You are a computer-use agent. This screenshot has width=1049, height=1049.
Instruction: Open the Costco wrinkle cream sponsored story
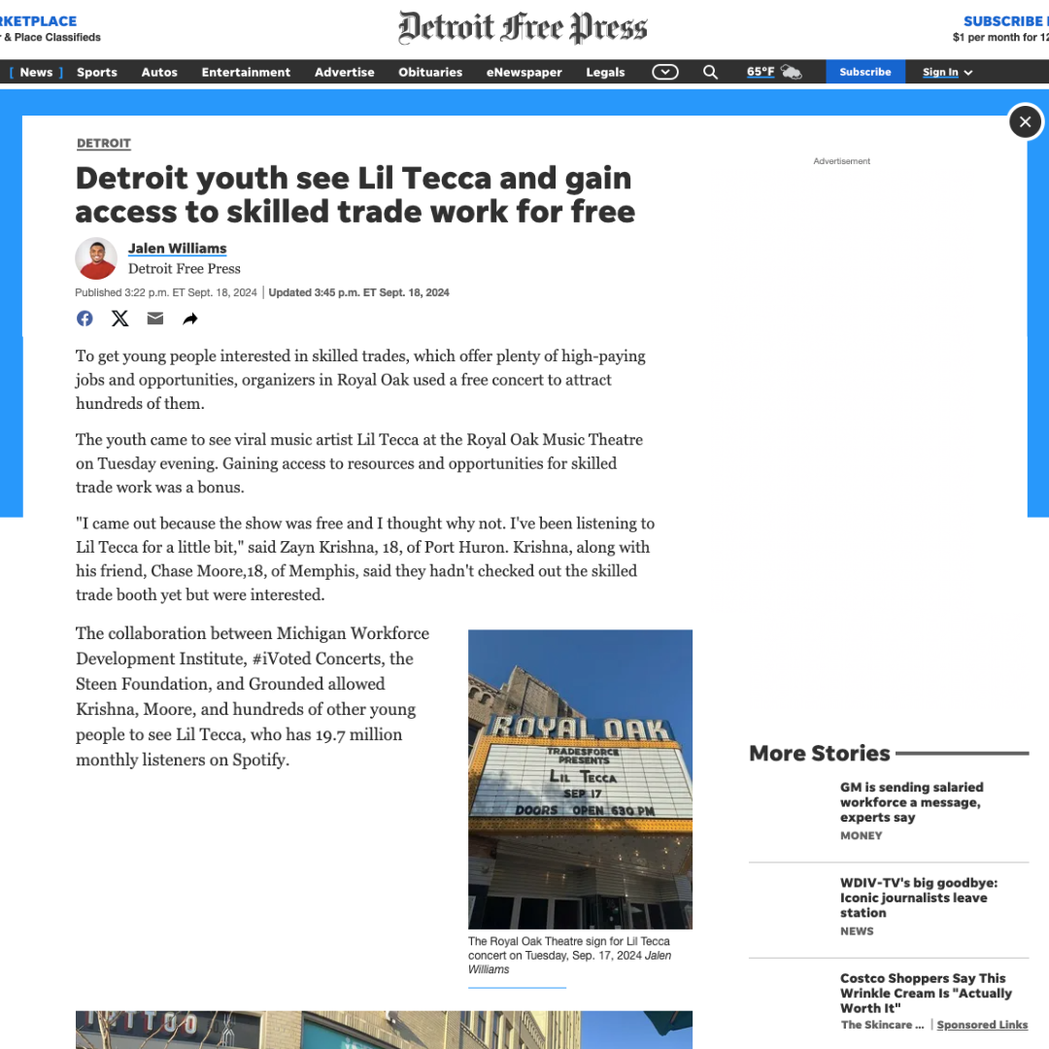926,993
